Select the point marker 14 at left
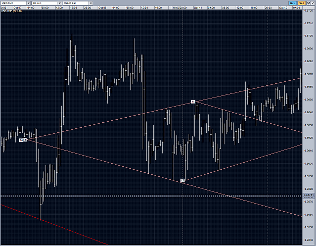Image resolution: width=316 pixels, height=246 pixels. pyautogui.click(x=21, y=140)
